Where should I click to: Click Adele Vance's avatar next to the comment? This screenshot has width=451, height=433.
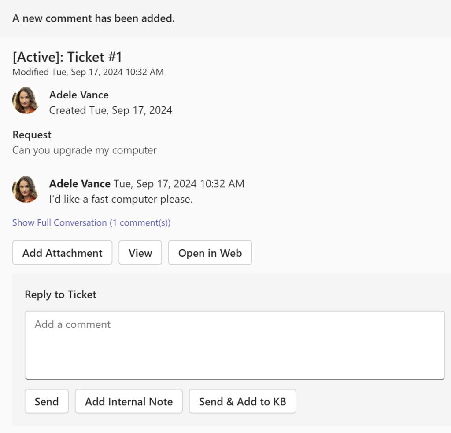(x=26, y=189)
